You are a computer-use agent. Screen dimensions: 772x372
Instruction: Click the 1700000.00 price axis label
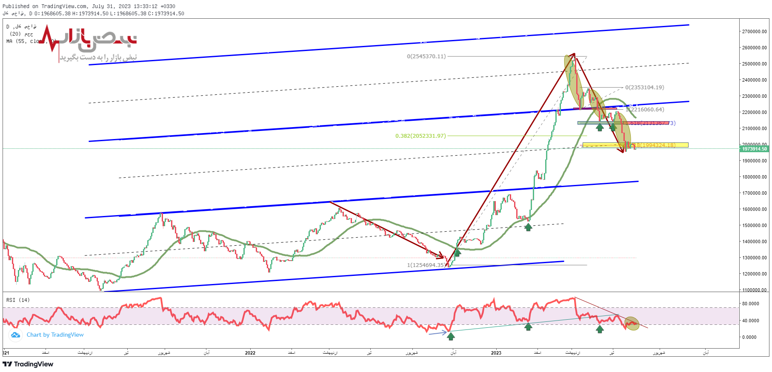click(x=754, y=193)
